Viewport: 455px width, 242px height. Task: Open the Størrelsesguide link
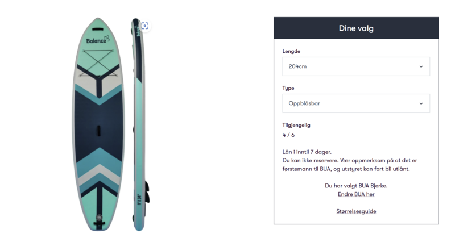[356, 211]
